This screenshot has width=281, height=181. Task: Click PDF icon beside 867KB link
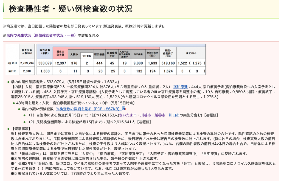coord(124,108)
